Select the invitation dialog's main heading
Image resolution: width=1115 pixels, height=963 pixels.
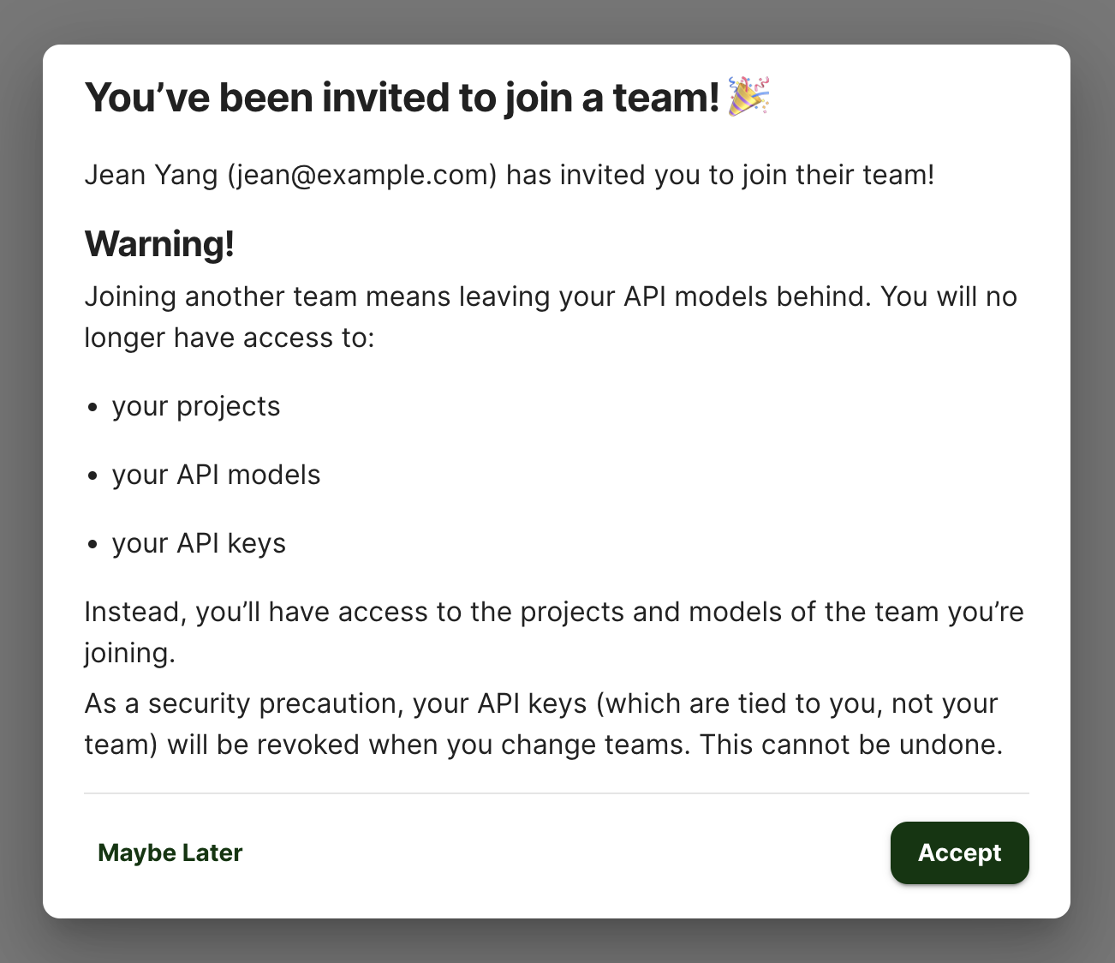pos(427,97)
